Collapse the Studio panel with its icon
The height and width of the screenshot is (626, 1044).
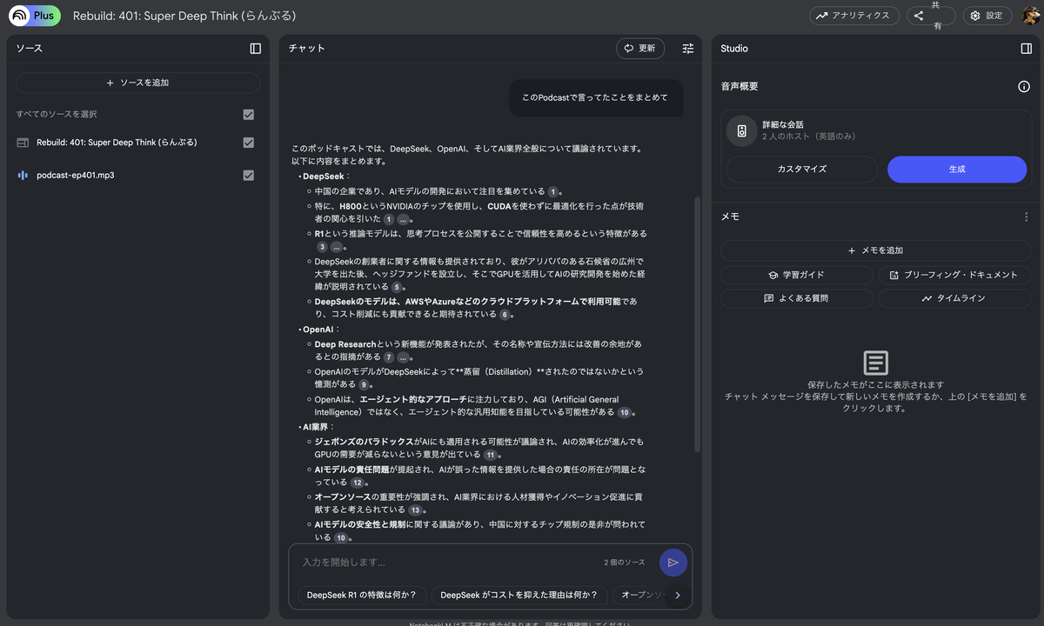point(1026,49)
